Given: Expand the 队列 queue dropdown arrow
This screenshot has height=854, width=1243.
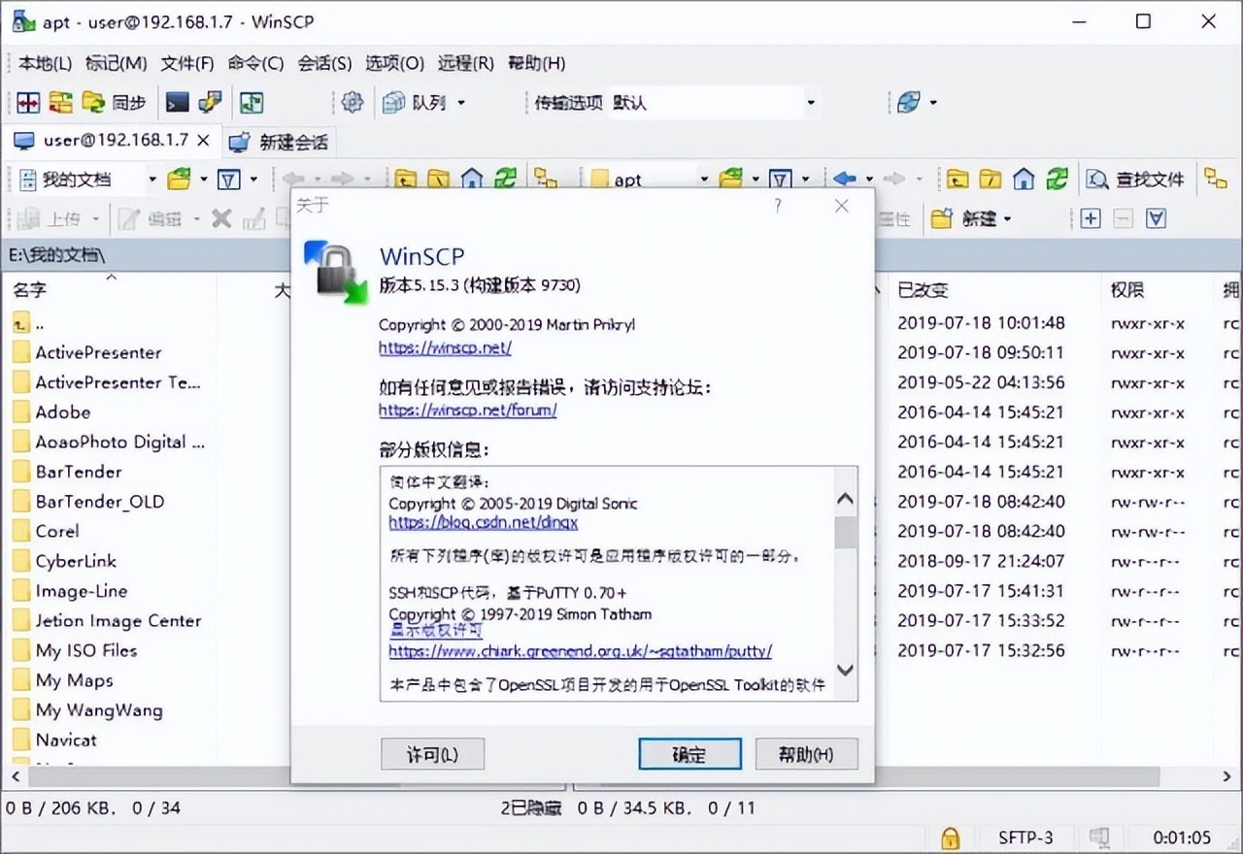Looking at the screenshot, I should click(x=461, y=102).
